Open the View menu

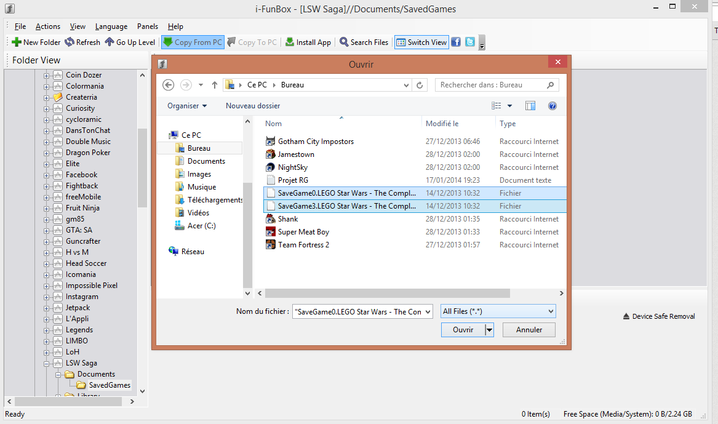pos(78,26)
